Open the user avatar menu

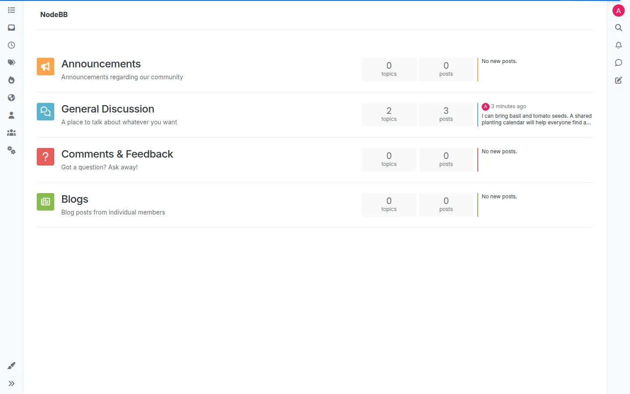618,11
